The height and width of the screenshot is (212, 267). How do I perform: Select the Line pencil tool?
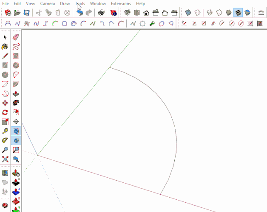pyautogui.click(x=5, y=56)
